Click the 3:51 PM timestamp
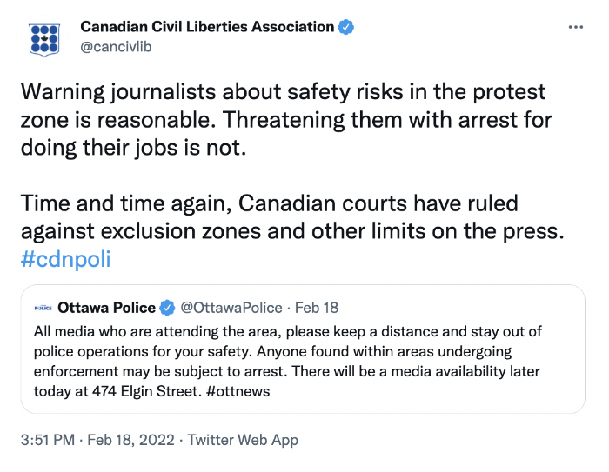This screenshot has height=472, width=609. click(x=47, y=440)
